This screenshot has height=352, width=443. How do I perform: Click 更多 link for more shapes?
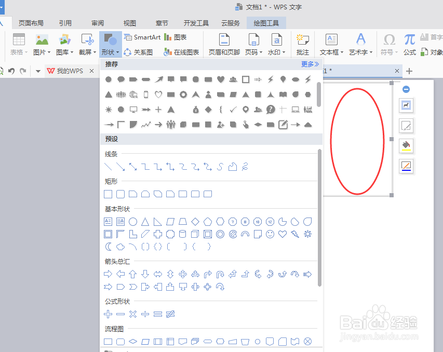point(310,64)
